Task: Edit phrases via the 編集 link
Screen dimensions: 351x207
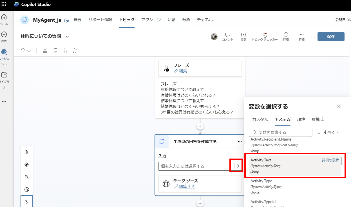Action: coord(182,71)
